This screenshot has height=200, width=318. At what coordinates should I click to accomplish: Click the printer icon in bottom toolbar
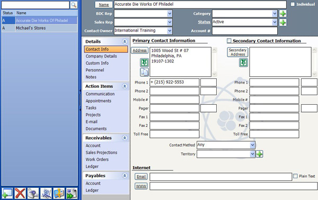tap(33, 193)
